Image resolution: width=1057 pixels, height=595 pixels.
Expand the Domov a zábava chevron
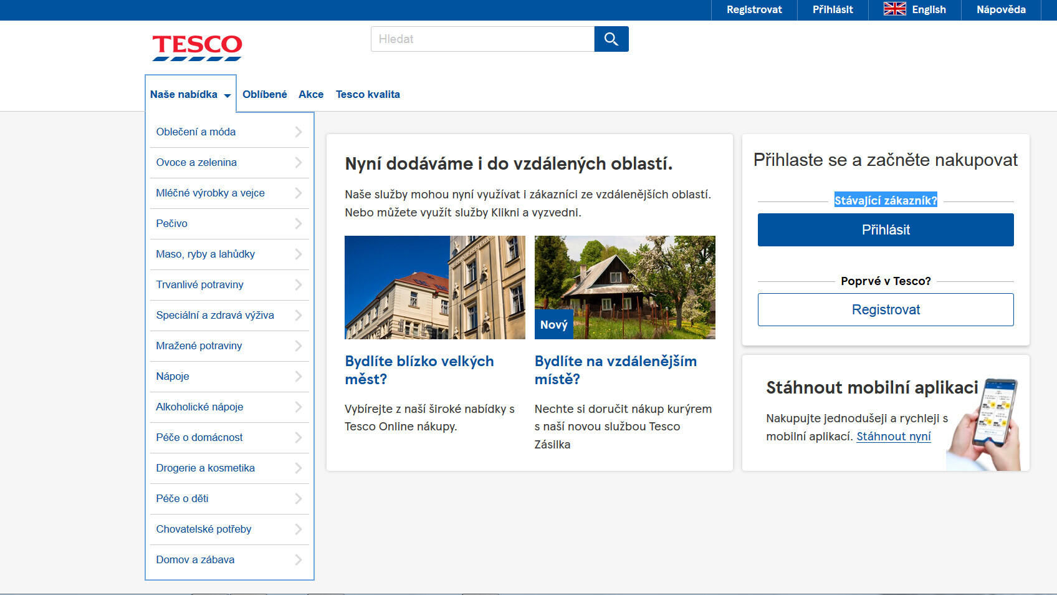pyautogui.click(x=299, y=560)
